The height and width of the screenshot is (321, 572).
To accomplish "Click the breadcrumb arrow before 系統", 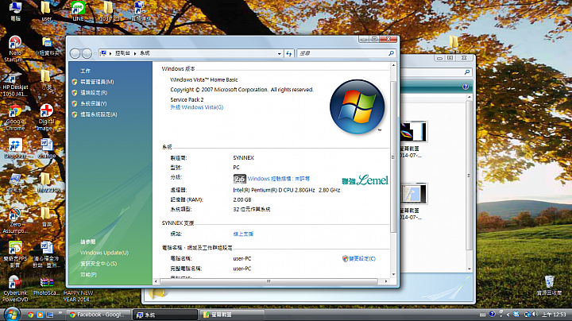I will pos(135,53).
